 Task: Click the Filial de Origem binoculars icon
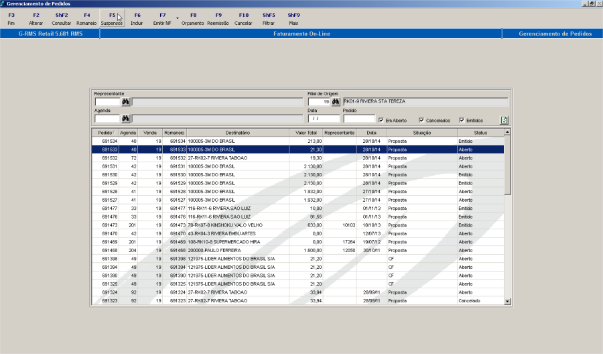pos(336,102)
